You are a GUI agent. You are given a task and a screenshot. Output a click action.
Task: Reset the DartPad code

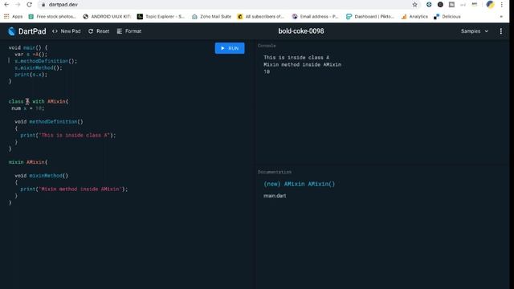[99, 31]
